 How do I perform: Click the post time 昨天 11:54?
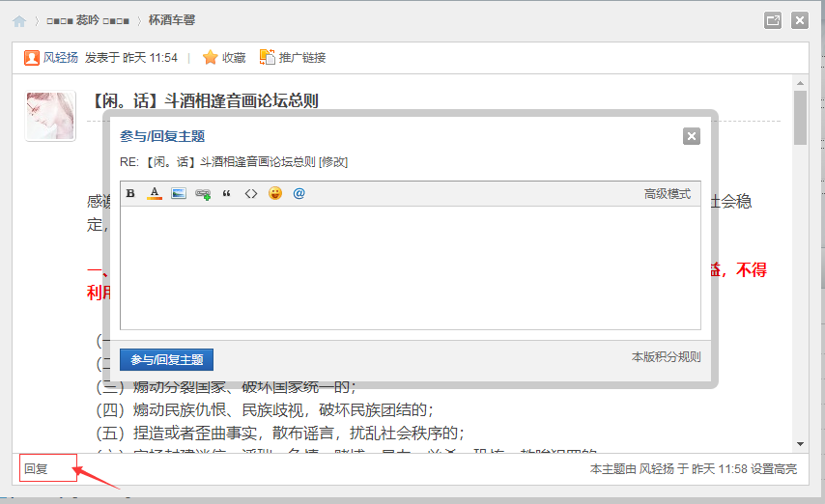click(150, 57)
